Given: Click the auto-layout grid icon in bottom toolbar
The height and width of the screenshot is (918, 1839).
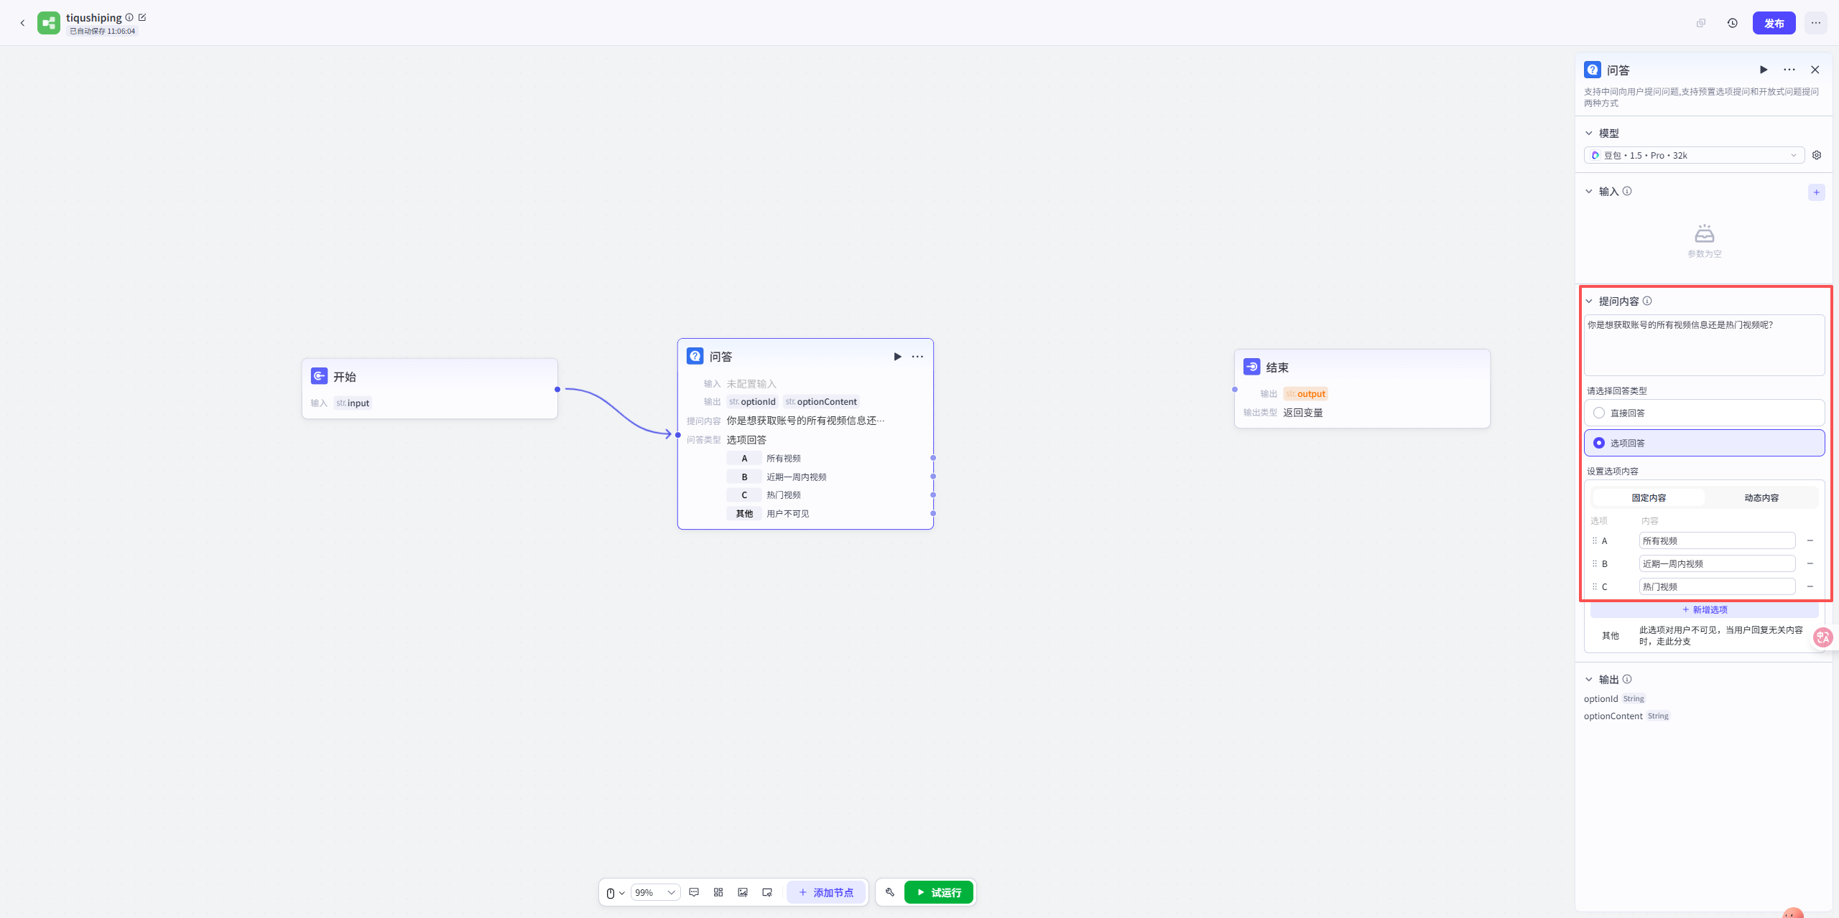Looking at the screenshot, I should pyautogui.click(x=718, y=892).
